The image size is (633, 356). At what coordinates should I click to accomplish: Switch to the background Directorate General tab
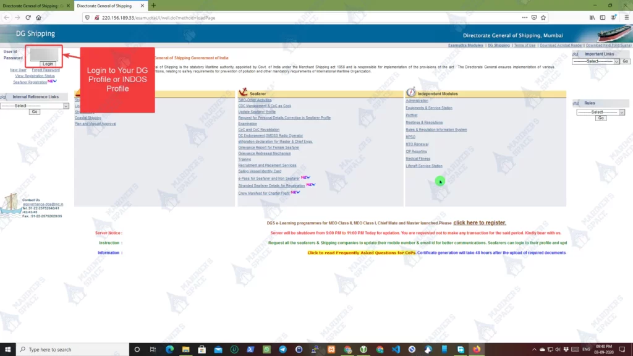pos(33,6)
